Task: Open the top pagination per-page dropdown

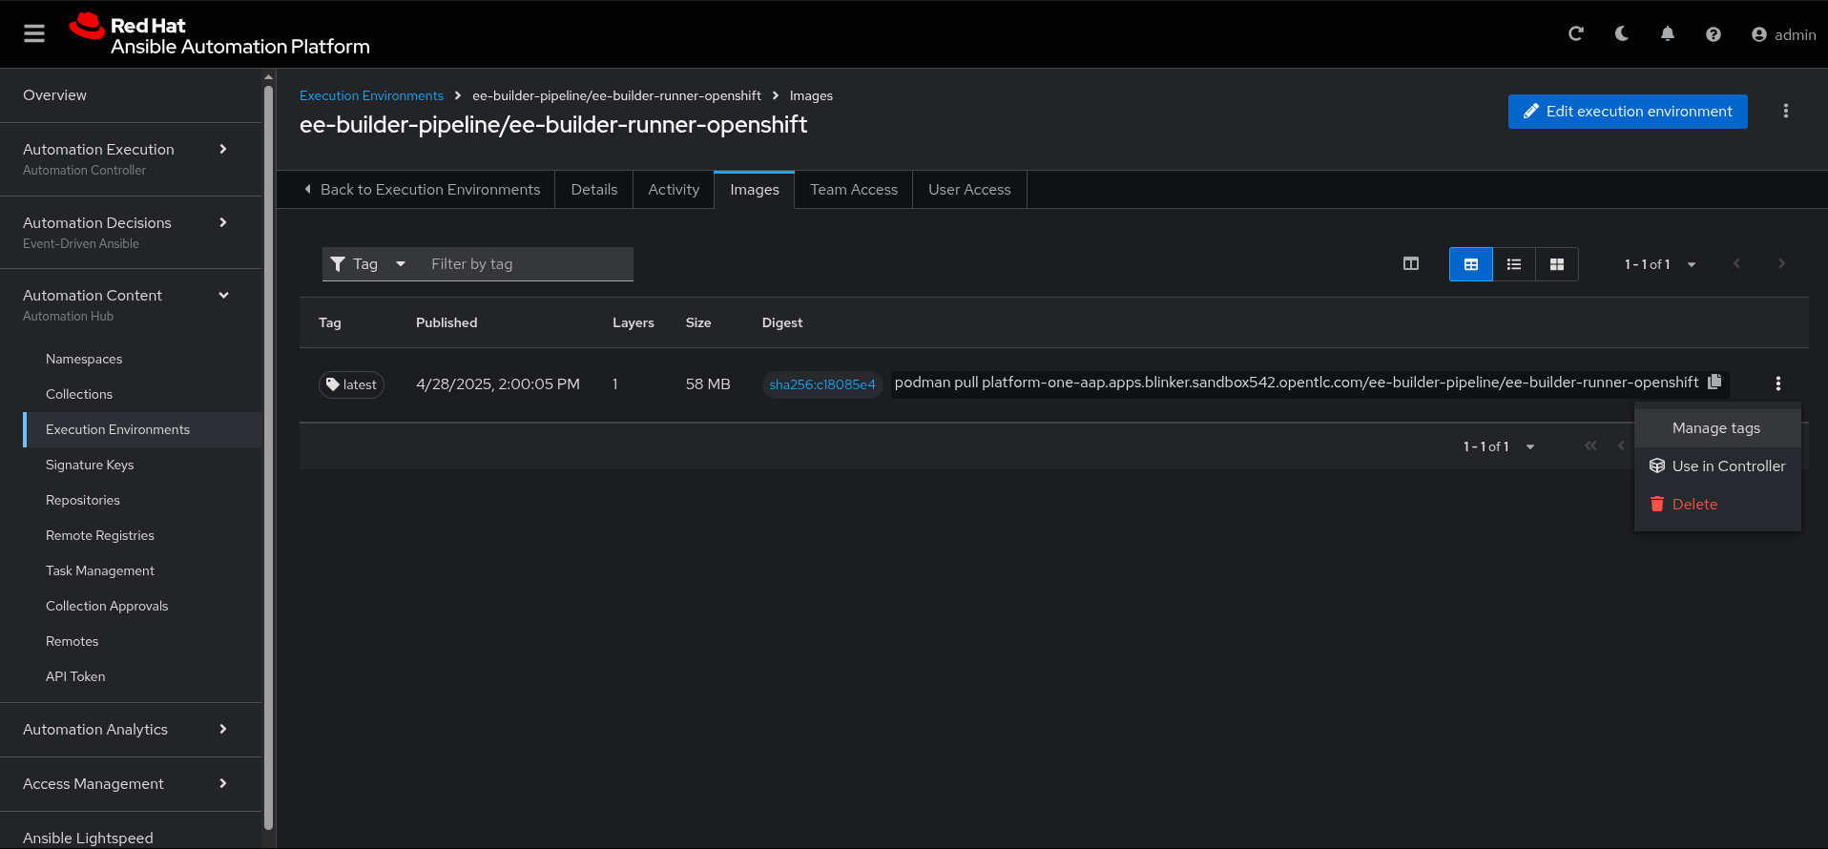Action: tap(1660, 264)
